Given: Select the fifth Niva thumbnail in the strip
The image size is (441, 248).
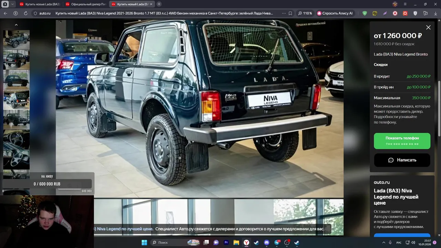Looking at the screenshot, I should pos(16,120).
